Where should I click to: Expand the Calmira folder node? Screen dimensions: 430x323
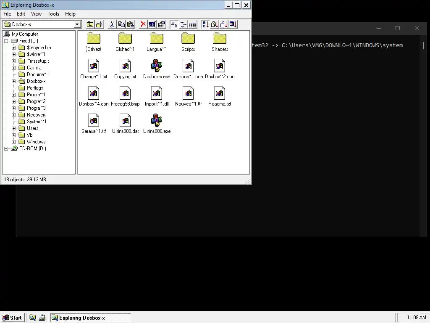coord(14,68)
